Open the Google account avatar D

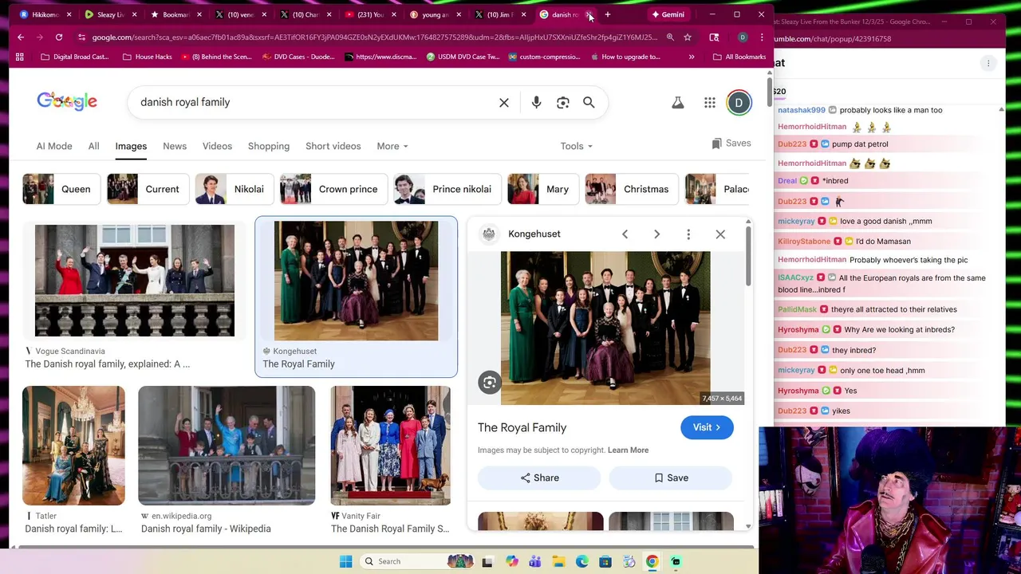click(x=739, y=102)
